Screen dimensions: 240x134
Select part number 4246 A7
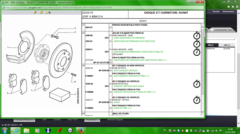tap(89, 100)
